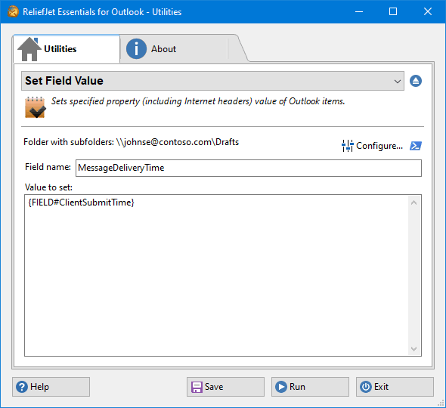Exit the ReliefJet Essentials application
This screenshot has width=446, height=408.
click(395, 387)
